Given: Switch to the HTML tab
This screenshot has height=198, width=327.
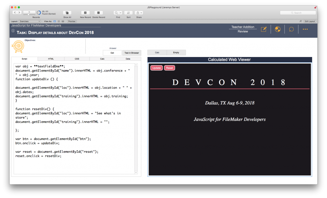Looking at the screenshot, I should pos(50,59).
